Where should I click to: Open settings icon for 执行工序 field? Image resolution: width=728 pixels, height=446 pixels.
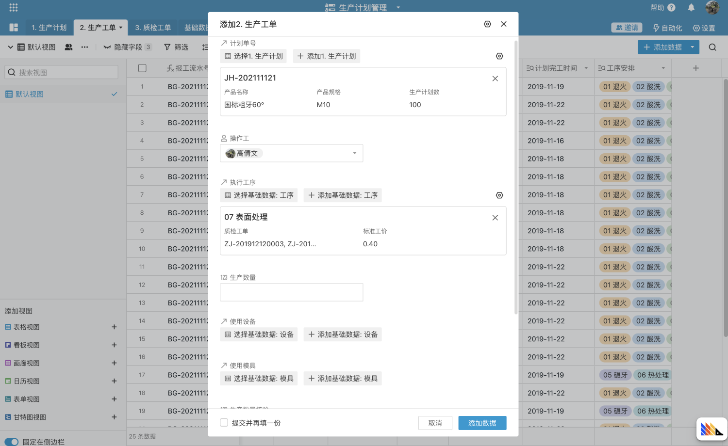(x=499, y=195)
